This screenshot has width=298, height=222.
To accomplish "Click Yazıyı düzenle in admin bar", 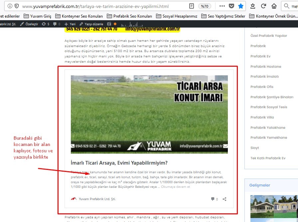I will (x=91, y=24).
